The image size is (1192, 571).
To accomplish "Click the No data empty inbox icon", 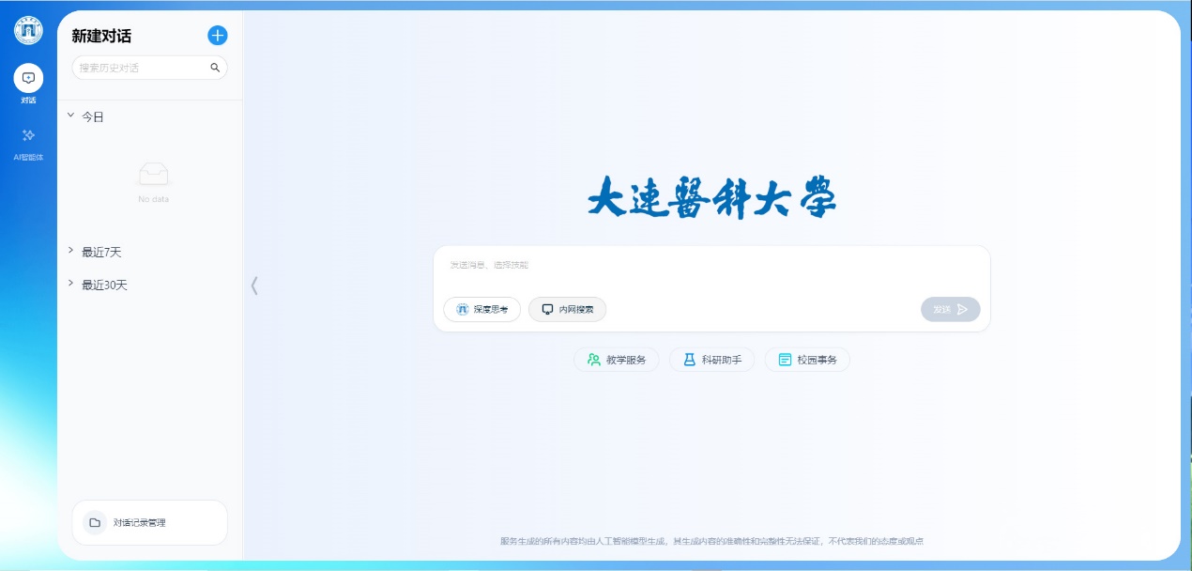I will coord(154,175).
